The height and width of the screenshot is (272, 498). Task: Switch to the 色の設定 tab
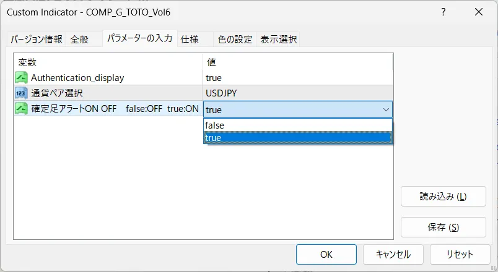click(x=235, y=40)
